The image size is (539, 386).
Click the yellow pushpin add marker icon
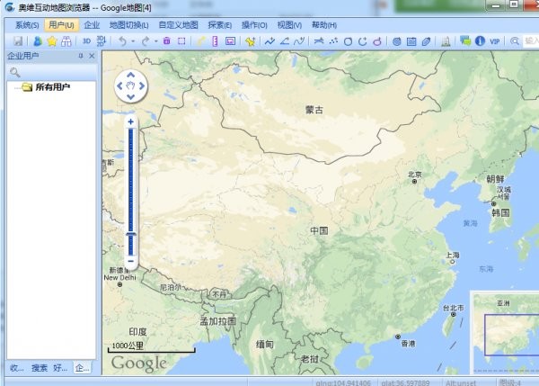[250, 41]
